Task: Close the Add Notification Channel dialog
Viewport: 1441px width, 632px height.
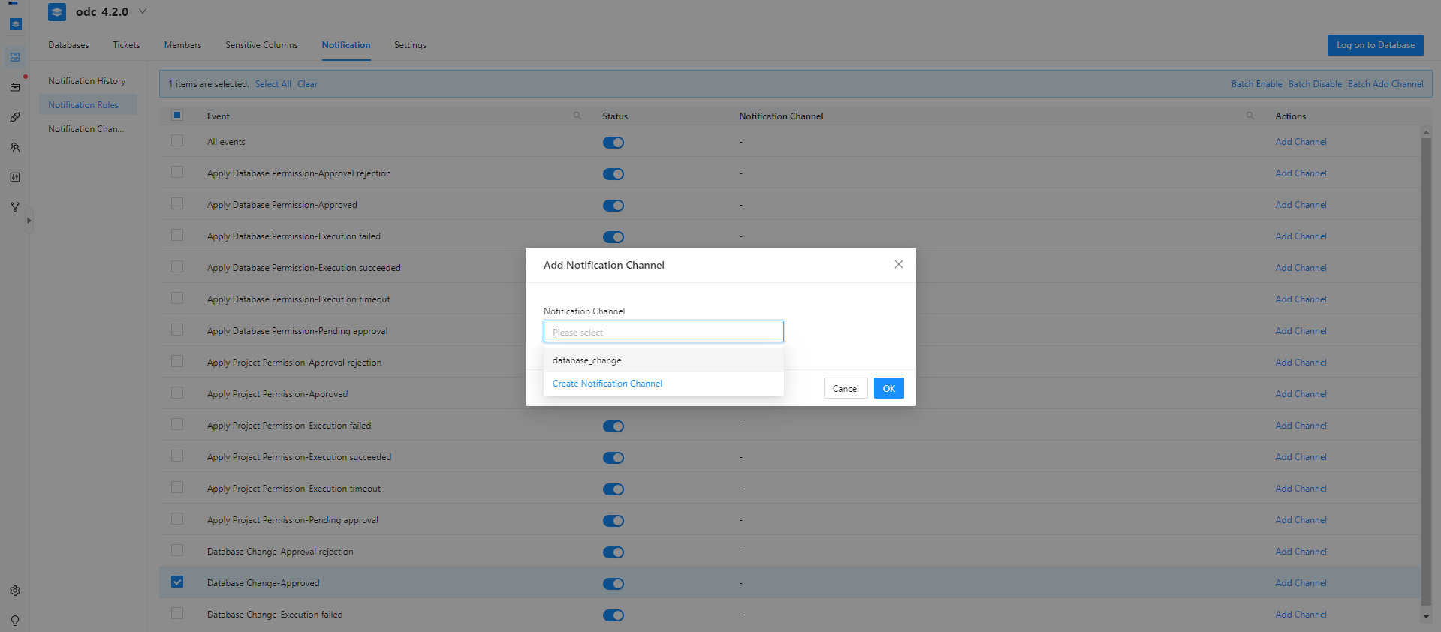Action: coord(898,264)
